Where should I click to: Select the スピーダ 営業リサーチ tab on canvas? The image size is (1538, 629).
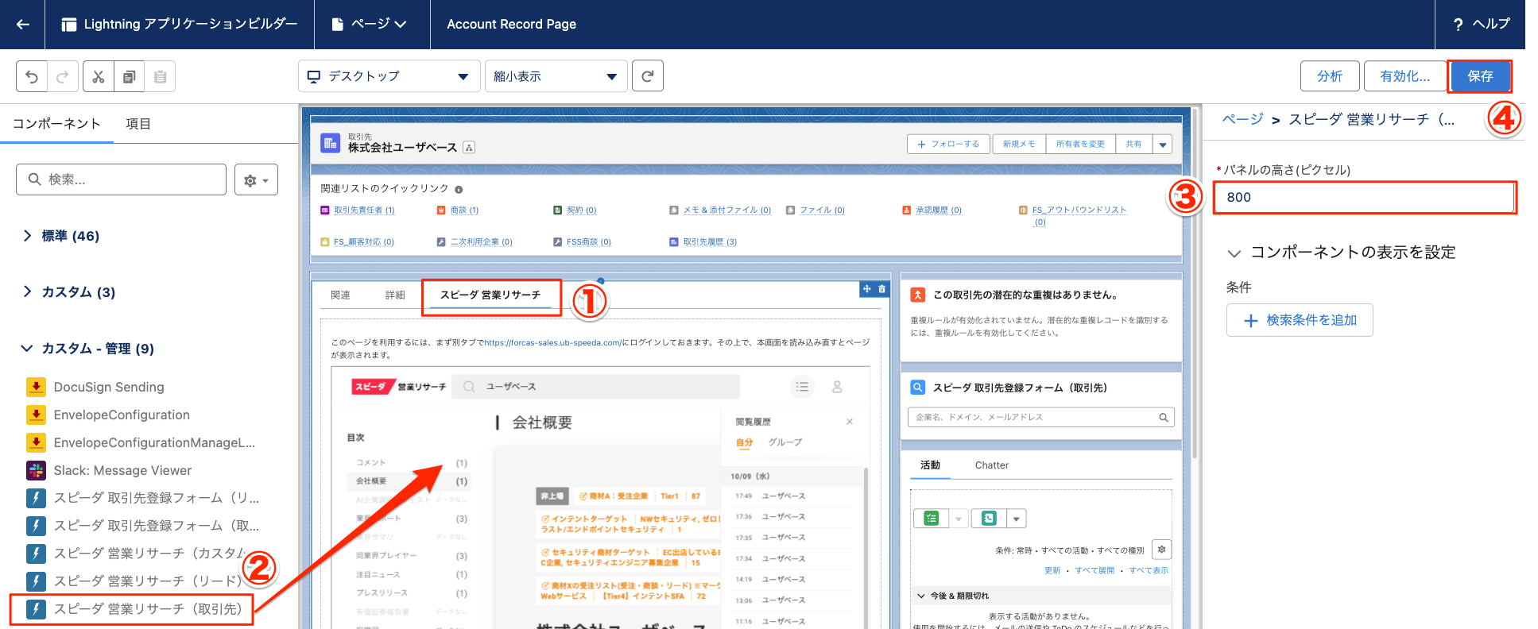(x=490, y=295)
